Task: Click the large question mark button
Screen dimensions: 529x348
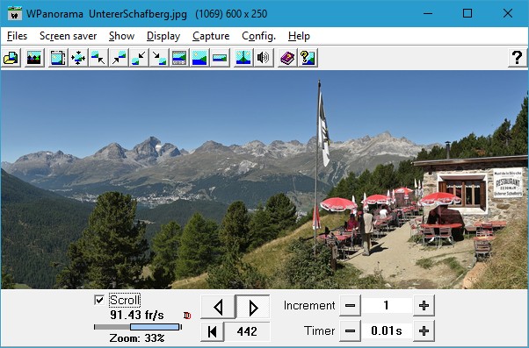Action: point(518,58)
